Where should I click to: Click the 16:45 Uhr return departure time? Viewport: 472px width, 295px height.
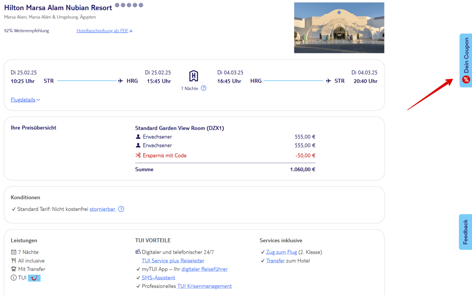click(x=229, y=81)
